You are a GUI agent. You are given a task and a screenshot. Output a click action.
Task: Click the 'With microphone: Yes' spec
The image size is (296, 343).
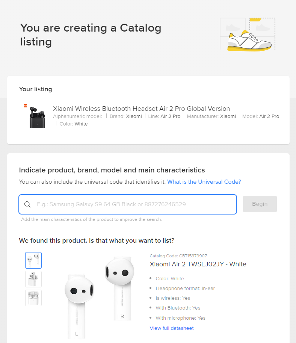pyautogui.click(x=180, y=318)
